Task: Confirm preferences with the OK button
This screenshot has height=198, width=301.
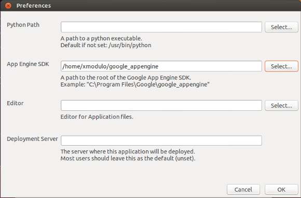Action: [281, 189]
